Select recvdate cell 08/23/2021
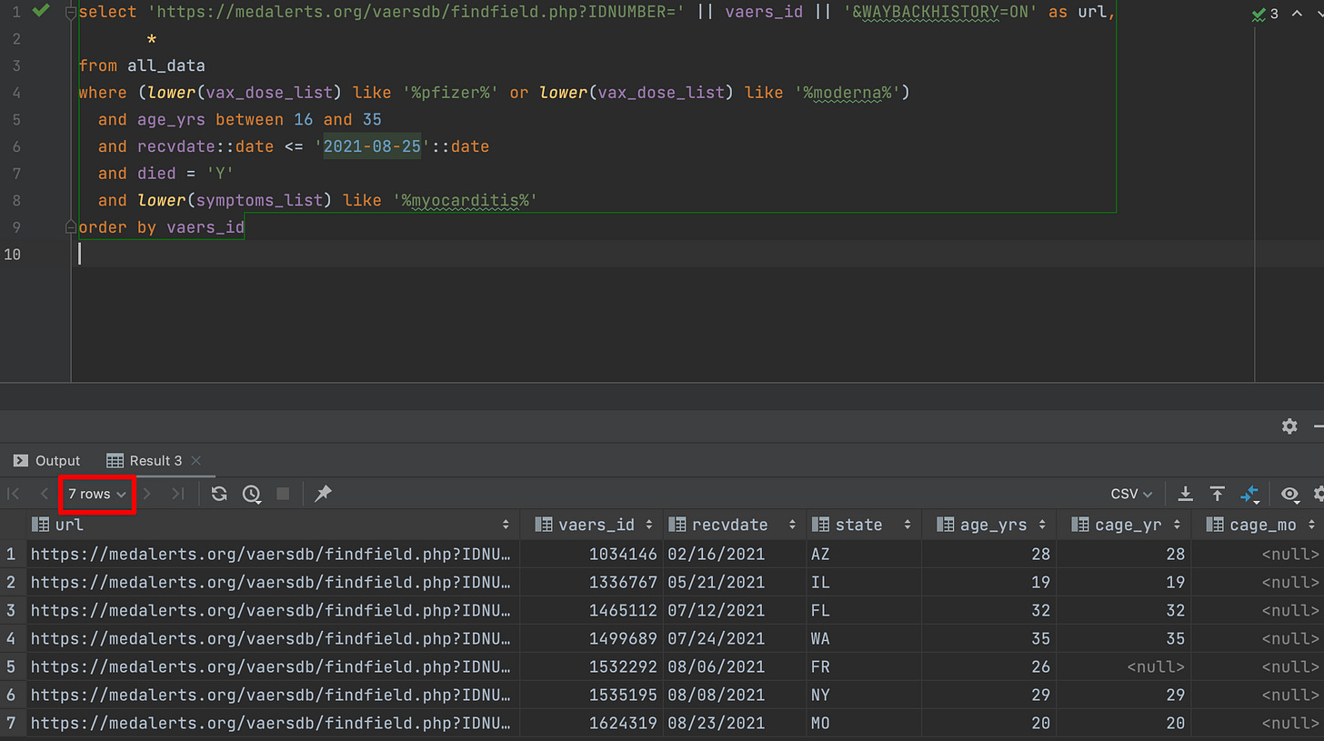The height and width of the screenshot is (741, 1324). coord(735,723)
